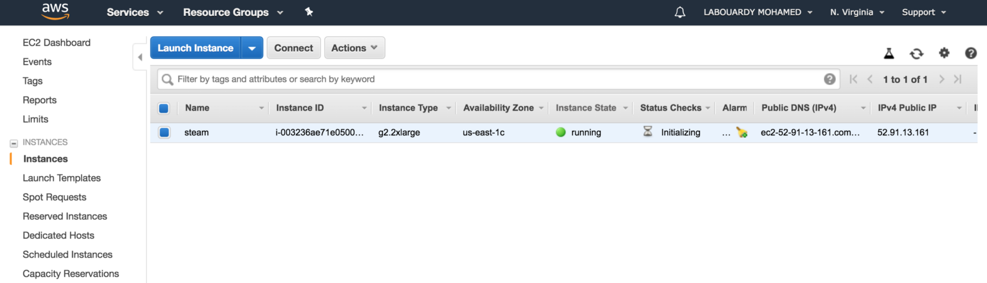Open the Resource Groups menu
Screen dimensions: 987x283
(233, 12)
